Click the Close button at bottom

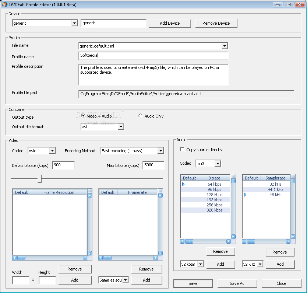coord(281,283)
